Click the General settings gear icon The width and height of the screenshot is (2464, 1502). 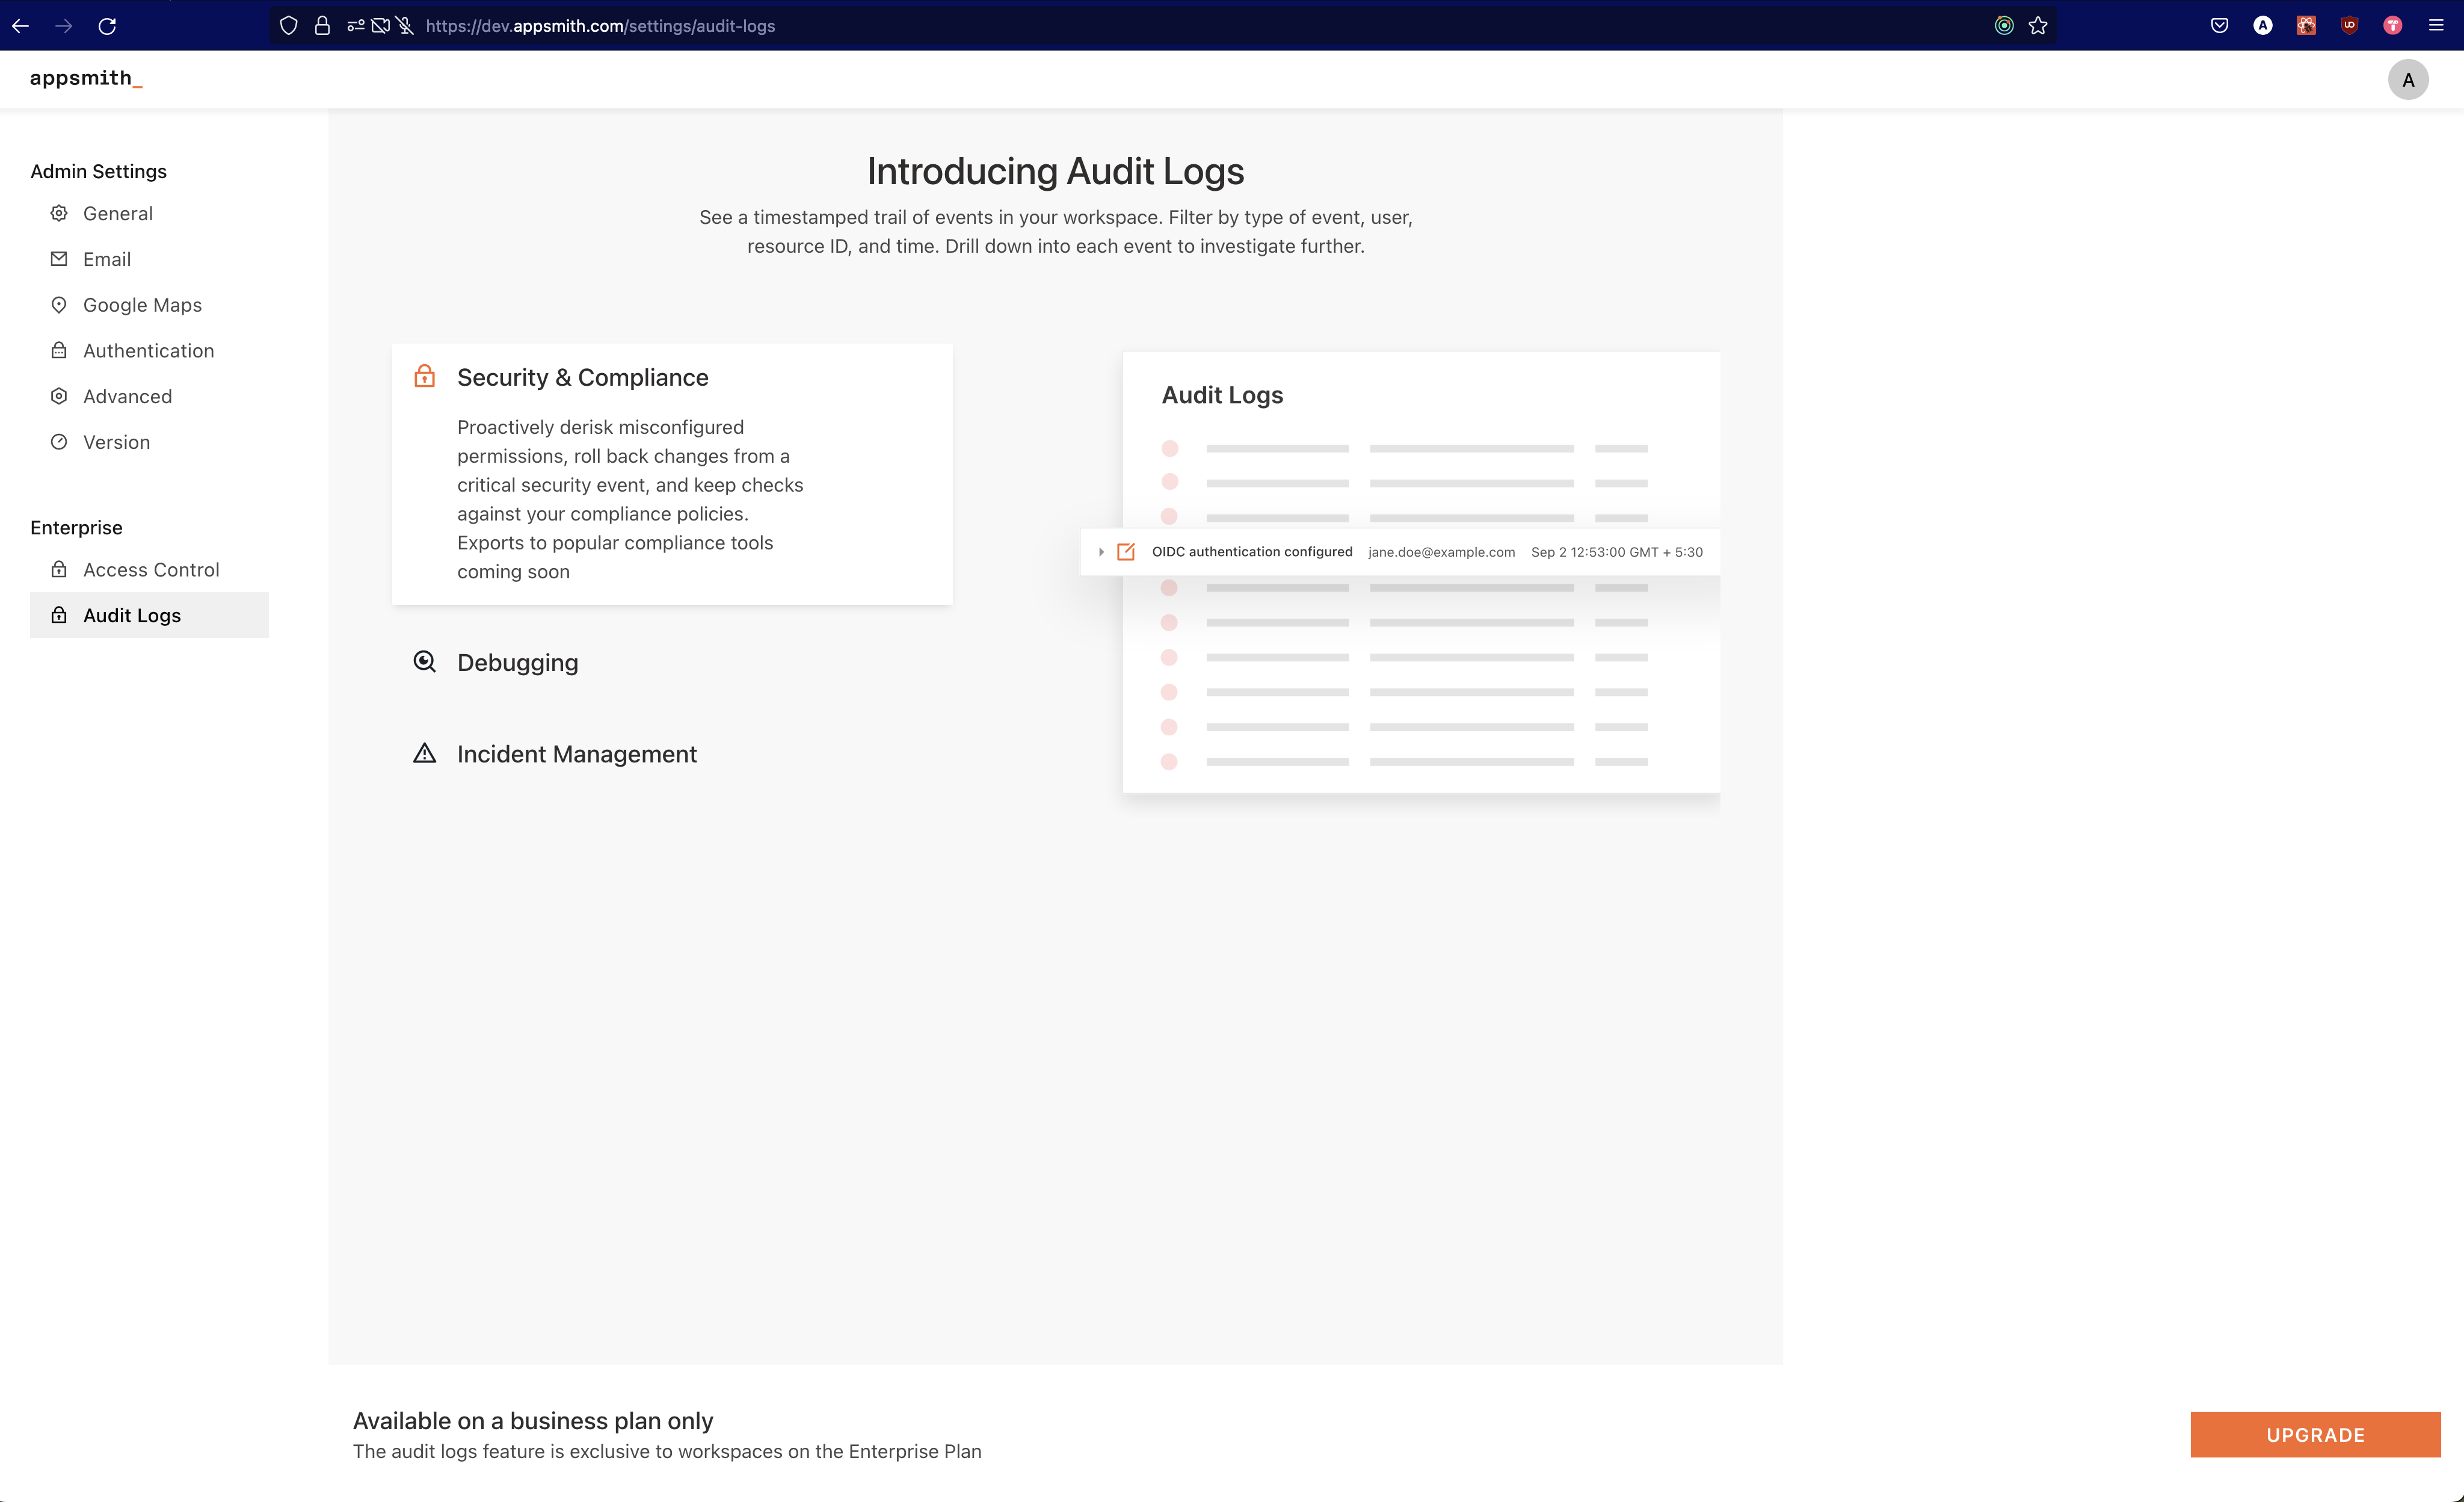pos(59,213)
